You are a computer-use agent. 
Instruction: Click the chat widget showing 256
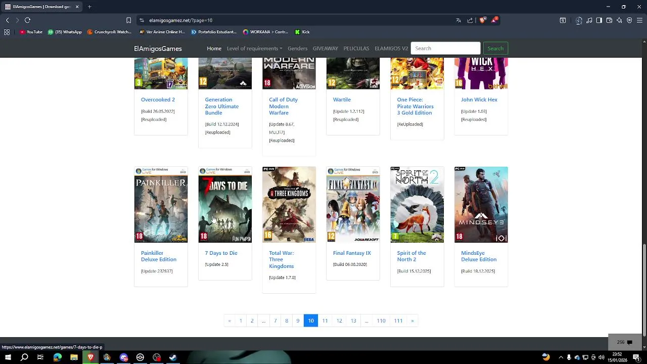pyautogui.click(x=625, y=342)
